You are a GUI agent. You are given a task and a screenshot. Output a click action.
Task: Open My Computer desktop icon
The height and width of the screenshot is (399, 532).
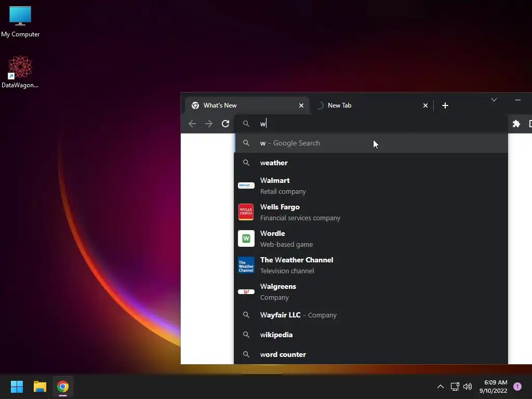pyautogui.click(x=20, y=22)
